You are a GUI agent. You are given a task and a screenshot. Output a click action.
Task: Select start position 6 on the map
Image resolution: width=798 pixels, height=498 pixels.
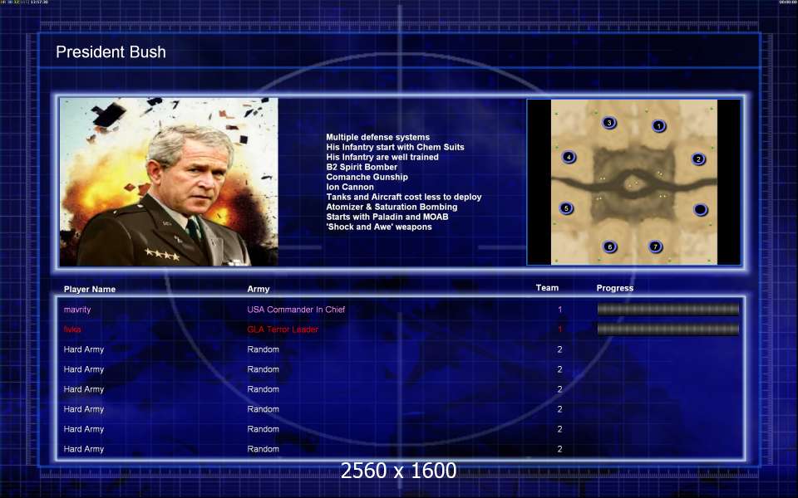pos(609,247)
